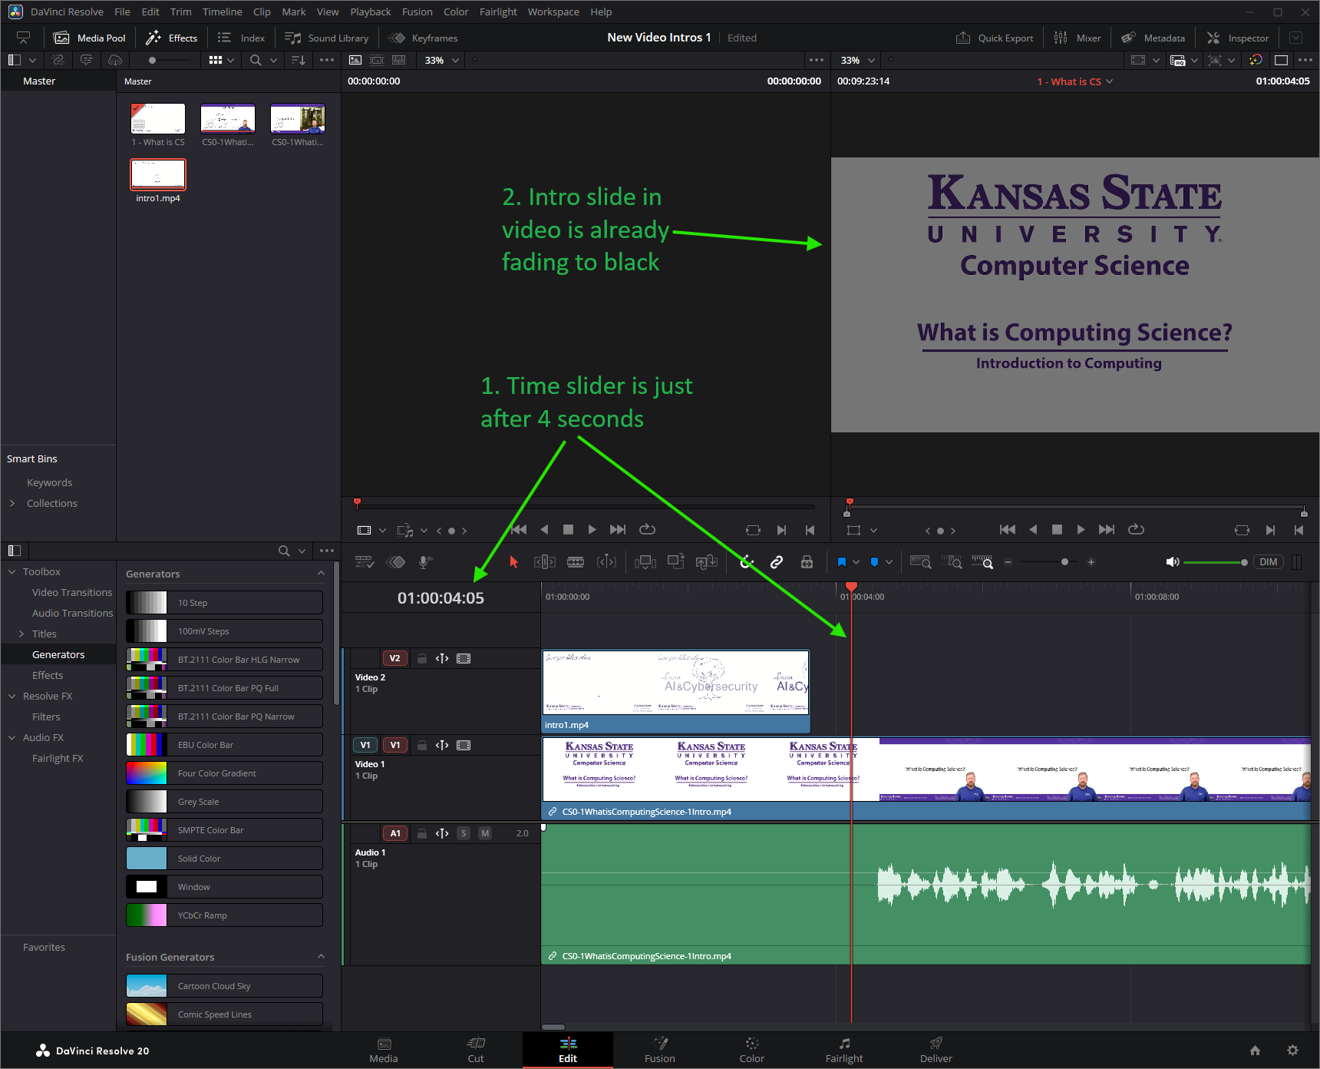Toggle the Media Pool panel

pyautogui.click(x=90, y=38)
